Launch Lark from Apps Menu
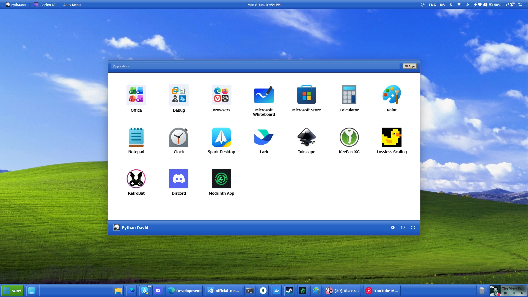 [x=264, y=141]
